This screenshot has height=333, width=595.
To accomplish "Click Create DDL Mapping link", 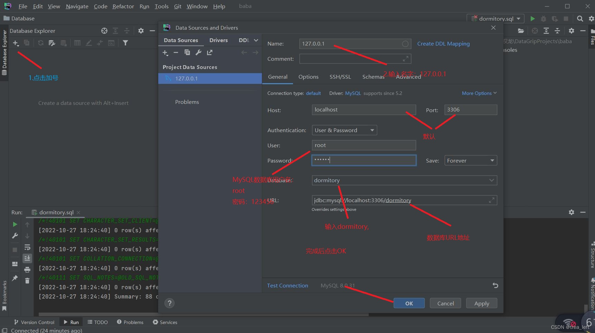I will tap(443, 44).
